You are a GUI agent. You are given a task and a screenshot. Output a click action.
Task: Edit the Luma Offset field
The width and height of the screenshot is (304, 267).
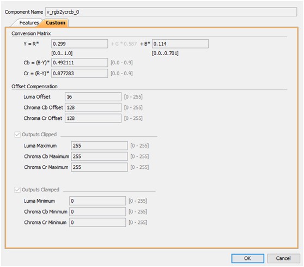click(x=93, y=97)
